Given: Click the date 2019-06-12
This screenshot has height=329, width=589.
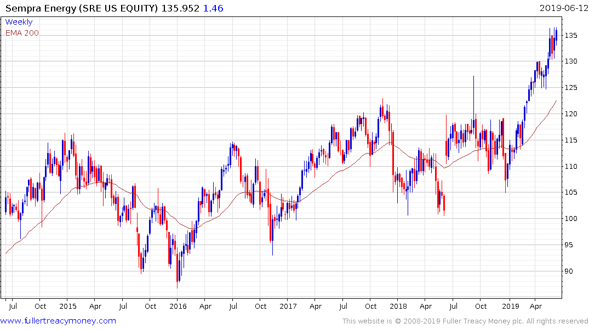Looking at the screenshot, I should 564,8.
